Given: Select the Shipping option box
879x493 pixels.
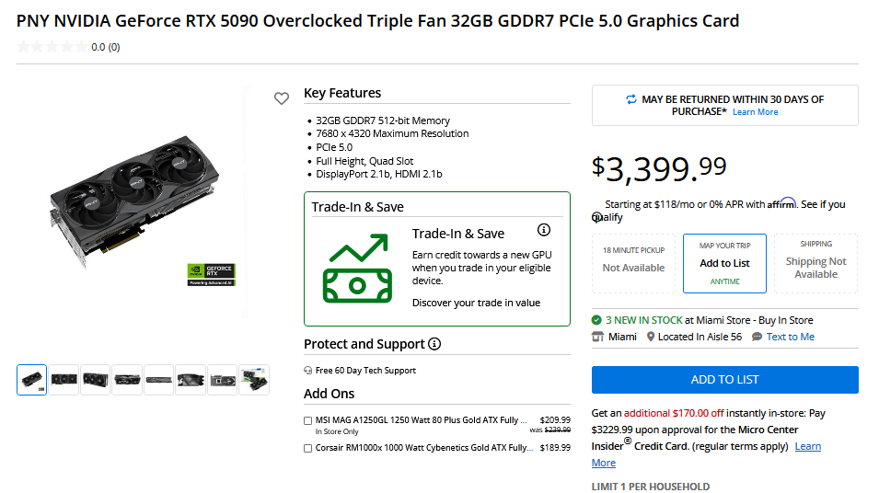Looking at the screenshot, I should point(815,263).
